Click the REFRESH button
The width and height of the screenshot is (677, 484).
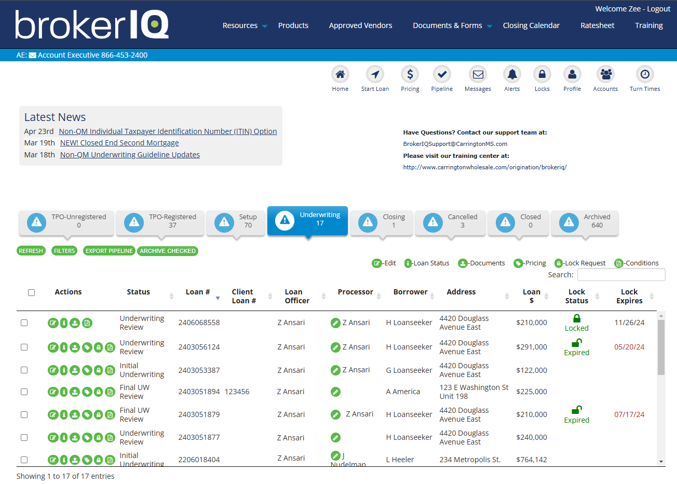pos(31,251)
